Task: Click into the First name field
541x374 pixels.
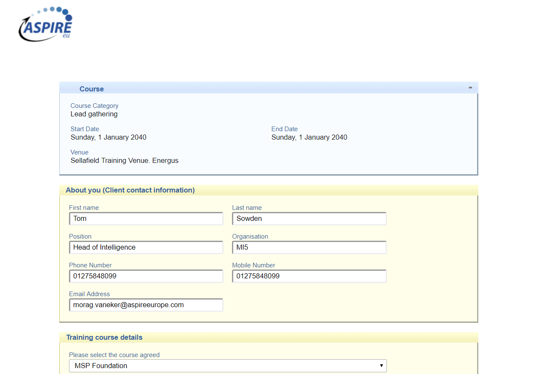Action: (146, 219)
